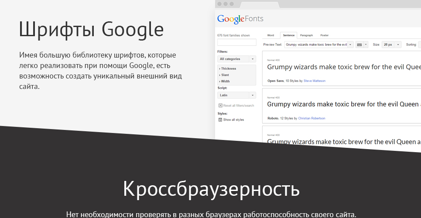Click Show all styles label
The height and width of the screenshot is (218, 421).
(x=233, y=120)
